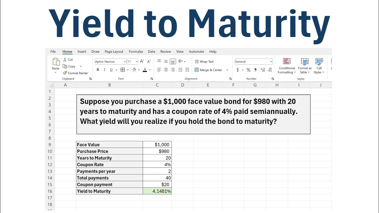Decrease font size with the smaller A icon

(x=149, y=62)
